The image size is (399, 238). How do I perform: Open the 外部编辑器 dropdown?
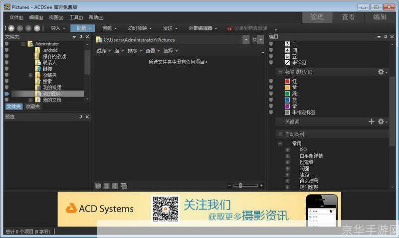(x=203, y=28)
